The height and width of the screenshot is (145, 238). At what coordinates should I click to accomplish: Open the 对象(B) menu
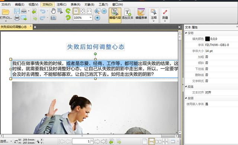click(89, 4)
